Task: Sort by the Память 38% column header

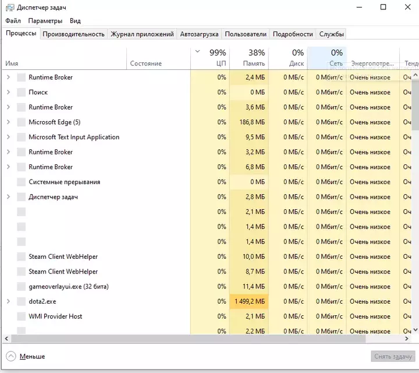Action: coord(249,58)
